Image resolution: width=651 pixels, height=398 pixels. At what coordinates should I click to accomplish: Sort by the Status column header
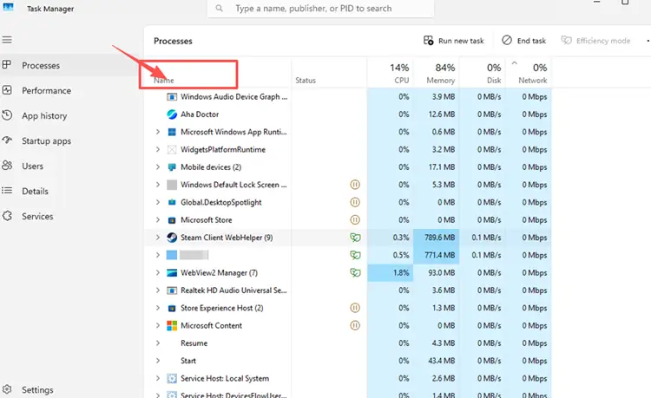pyautogui.click(x=329, y=73)
